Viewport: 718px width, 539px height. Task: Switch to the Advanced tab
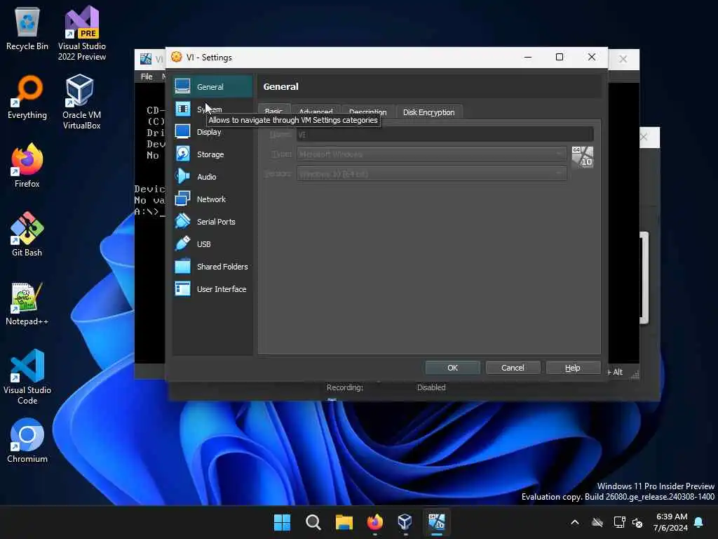pos(316,112)
